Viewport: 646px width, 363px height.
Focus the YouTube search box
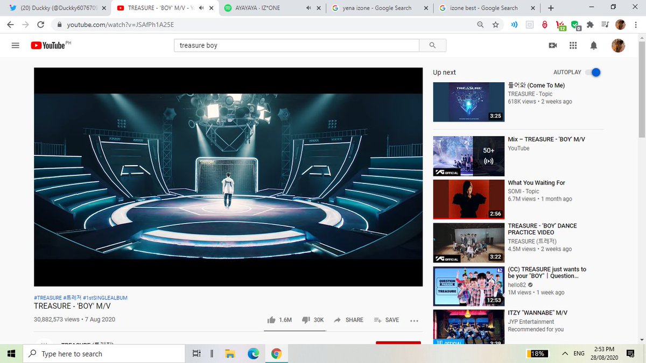click(x=296, y=46)
